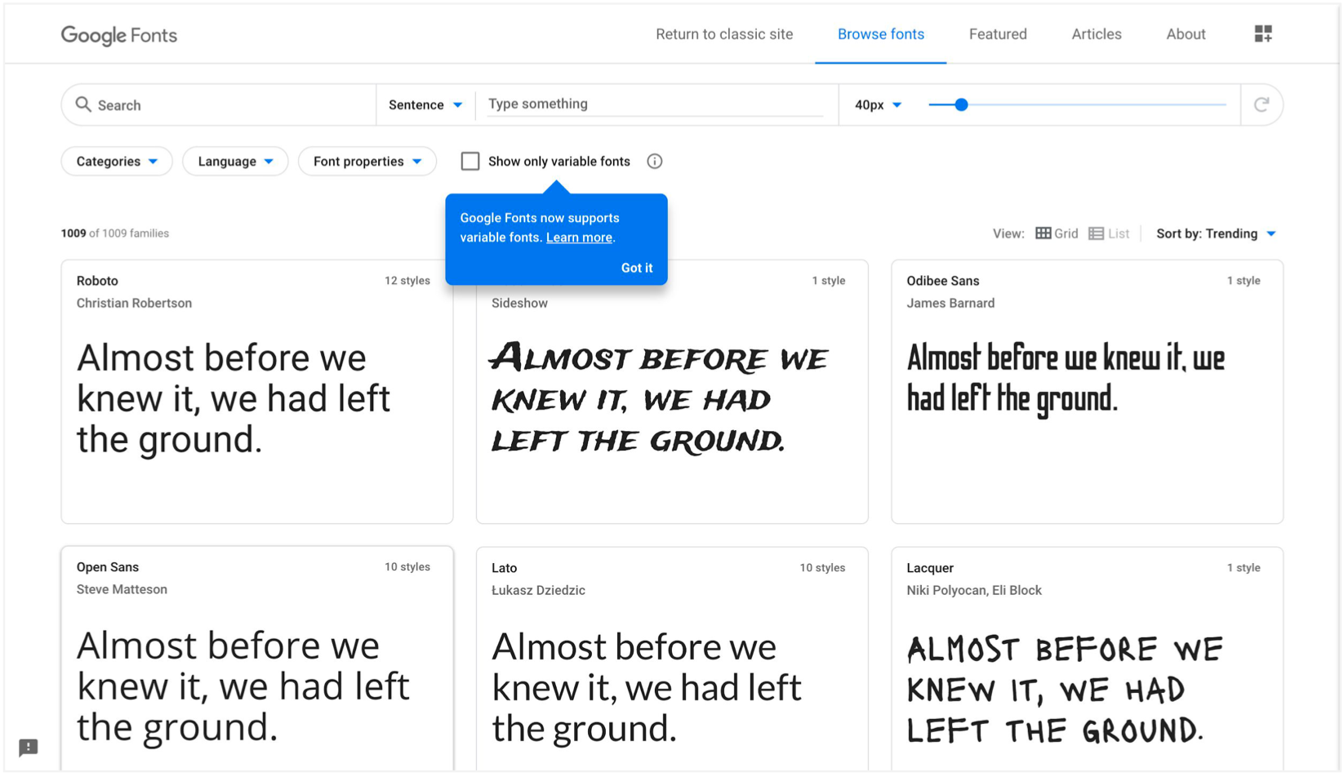
Task: Click the feedback icon at bottom left
Action: tap(29, 747)
